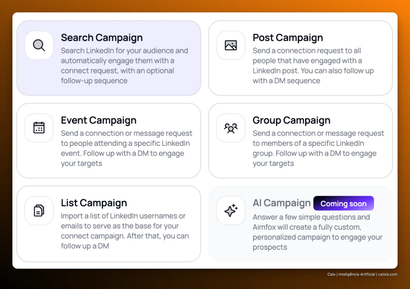
Task: Choose the Group Campaign heading
Action: click(x=291, y=120)
